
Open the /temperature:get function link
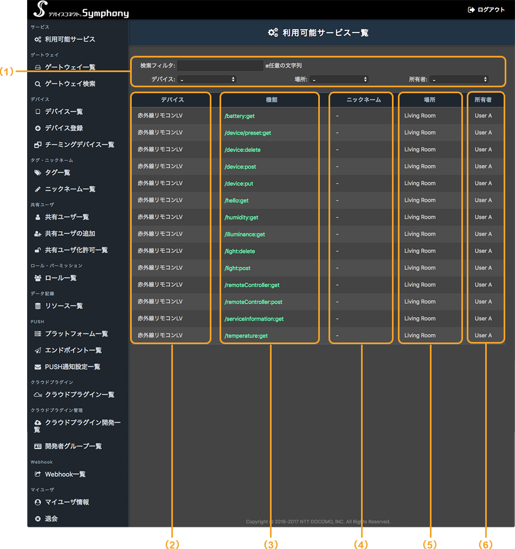coord(246,336)
